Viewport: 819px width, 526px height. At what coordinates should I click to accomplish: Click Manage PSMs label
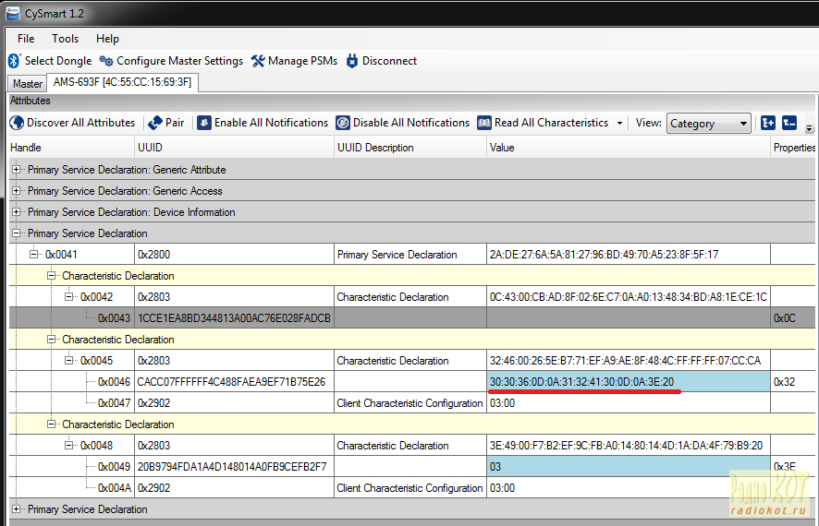(x=303, y=61)
